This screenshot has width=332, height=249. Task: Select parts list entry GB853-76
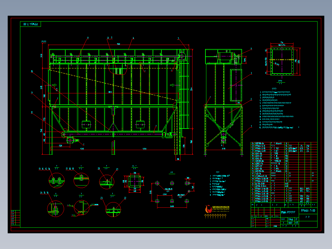pos(259,164)
